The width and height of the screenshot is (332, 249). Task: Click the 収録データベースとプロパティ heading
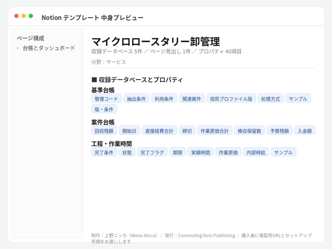pyautogui.click(x=137, y=80)
